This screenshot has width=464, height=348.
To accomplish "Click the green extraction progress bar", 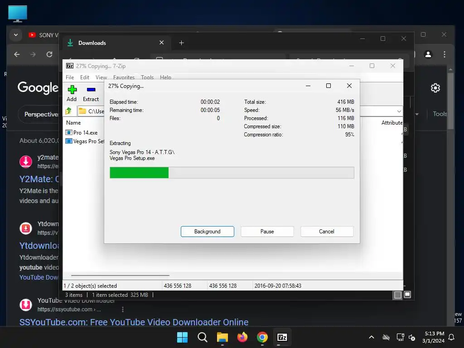I will [232, 173].
